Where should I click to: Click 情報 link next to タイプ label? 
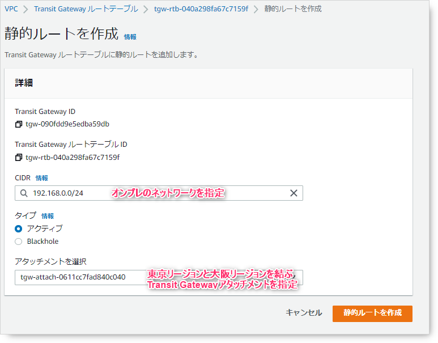[48, 216]
